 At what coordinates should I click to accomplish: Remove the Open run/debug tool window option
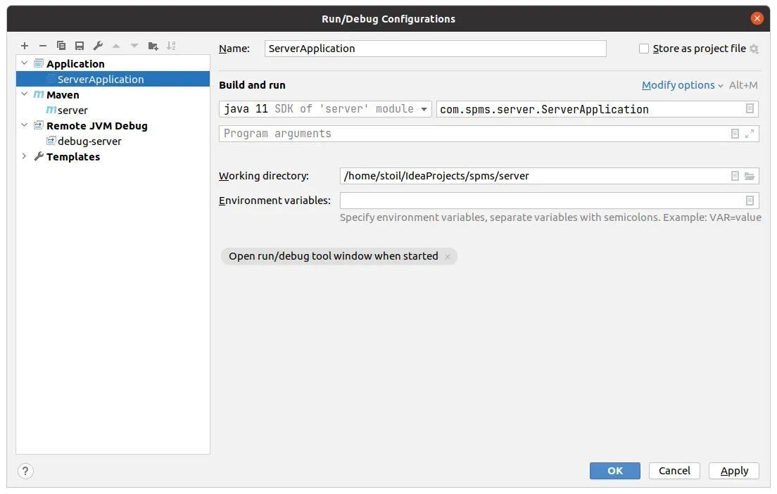[448, 257]
